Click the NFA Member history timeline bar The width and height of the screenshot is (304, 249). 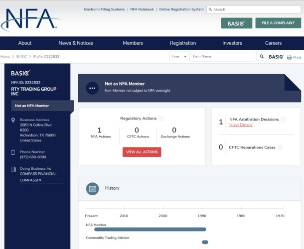(x=150, y=230)
